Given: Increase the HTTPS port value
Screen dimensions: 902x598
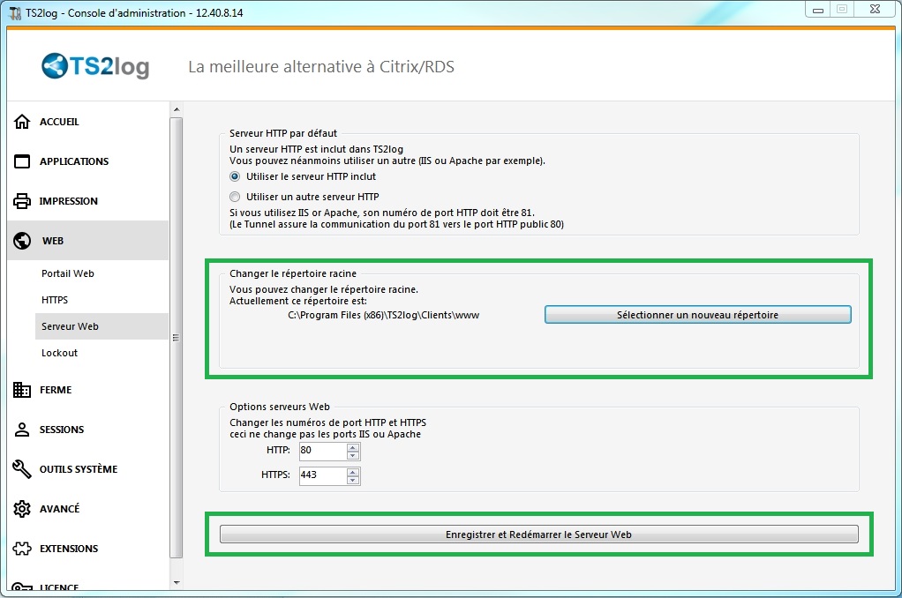Looking at the screenshot, I should pos(353,472).
